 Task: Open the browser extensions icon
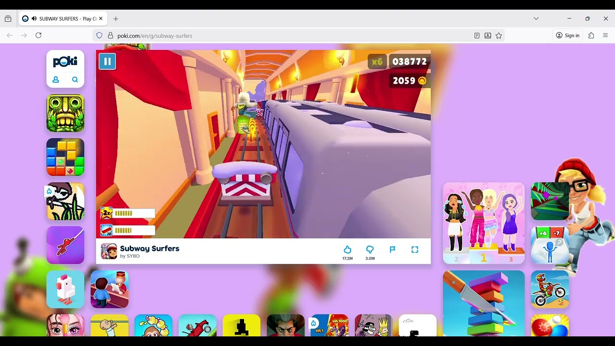[x=591, y=36]
